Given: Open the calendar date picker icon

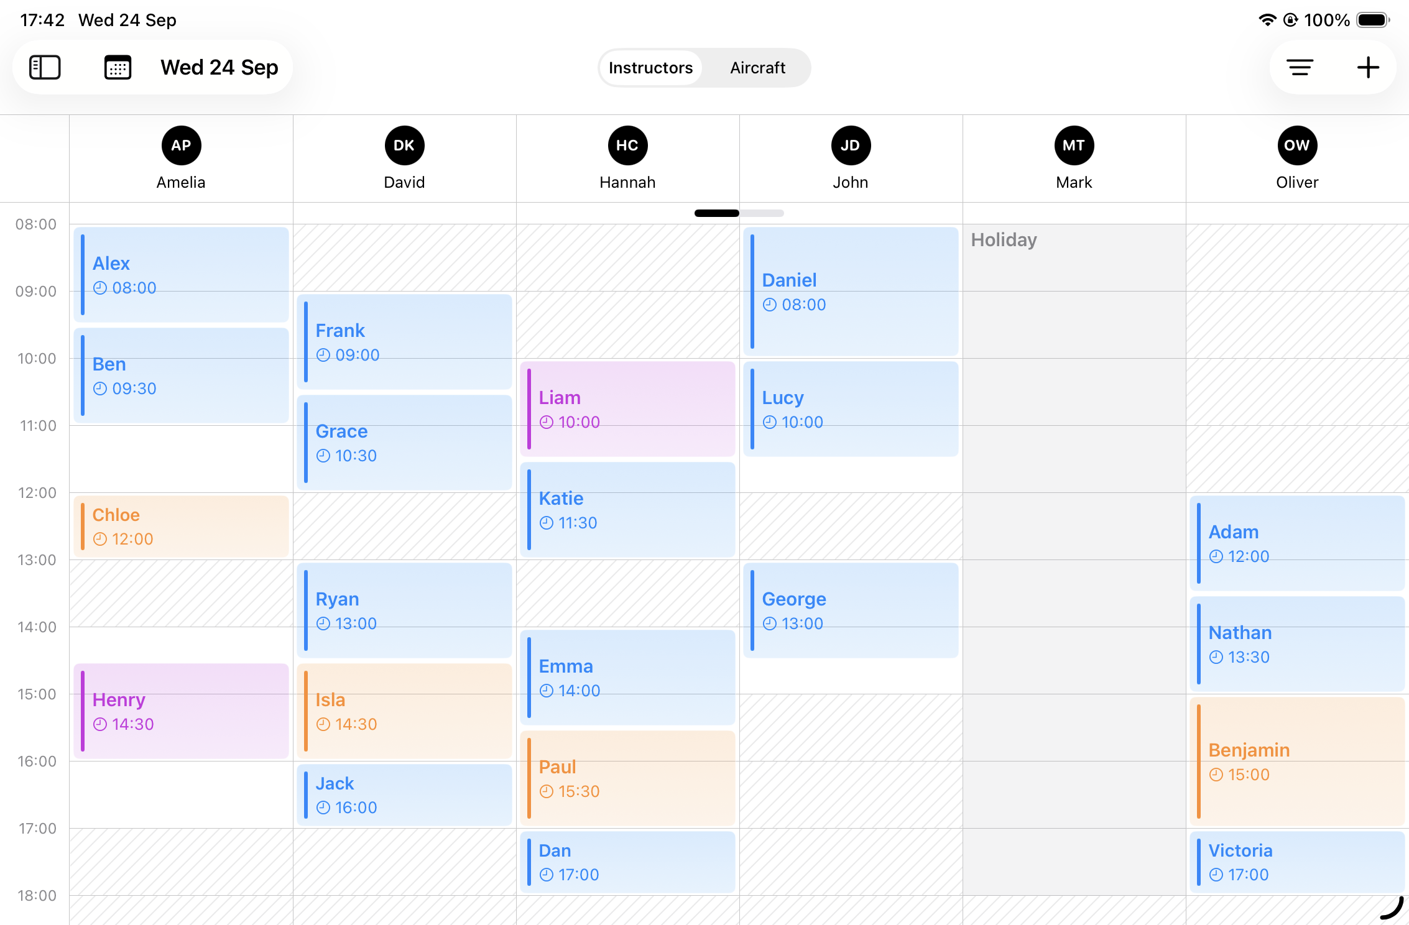Looking at the screenshot, I should pyautogui.click(x=118, y=67).
